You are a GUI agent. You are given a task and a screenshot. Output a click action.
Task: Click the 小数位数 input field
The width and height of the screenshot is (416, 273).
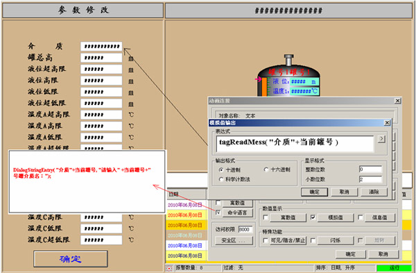click(370, 179)
